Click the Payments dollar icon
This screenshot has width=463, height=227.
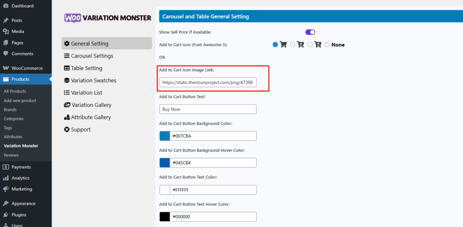(x=5, y=167)
